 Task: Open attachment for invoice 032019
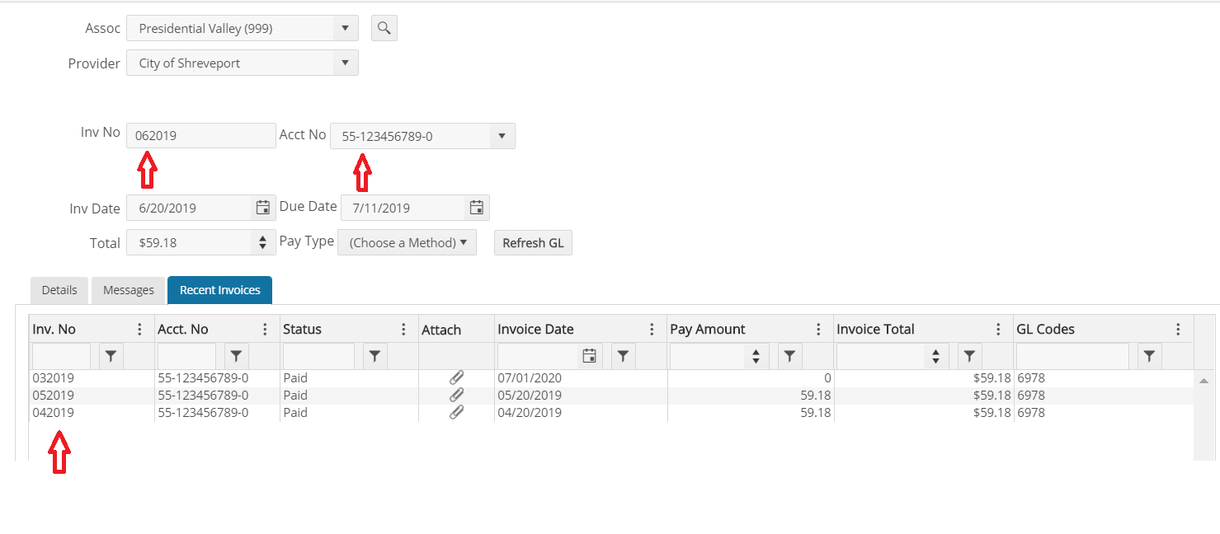[x=456, y=377]
